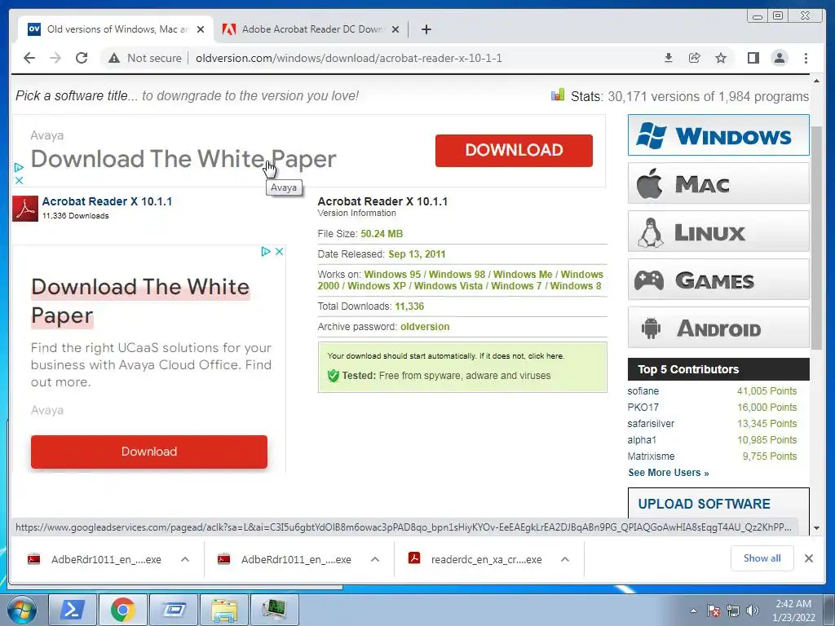
Task: Click the File Size 50.24 MB value
Action: tap(382, 234)
